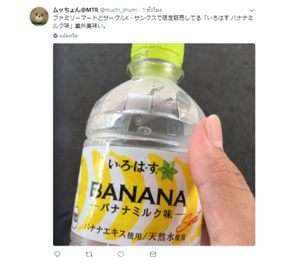Like the tweet with the heart icon
The height and width of the screenshot is (271, 285).
pos(121,254)
